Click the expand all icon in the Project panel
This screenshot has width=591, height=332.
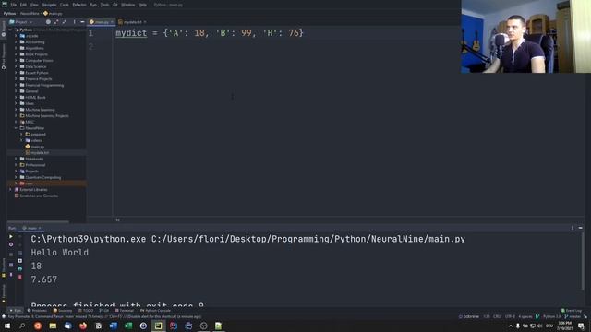tap(56, 22)
